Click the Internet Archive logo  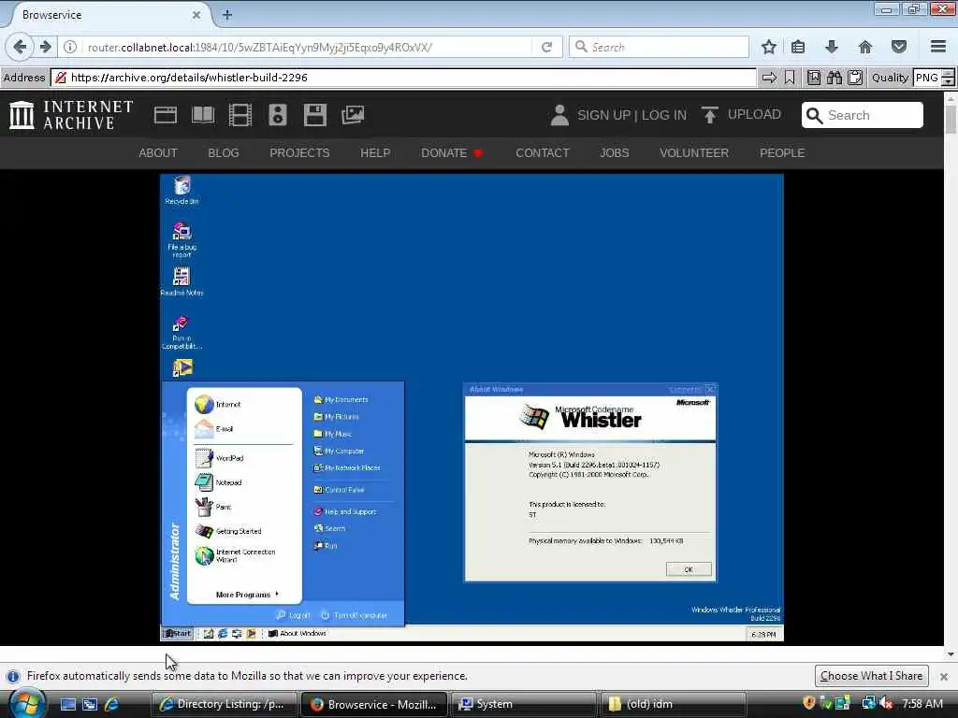(71, 115)
